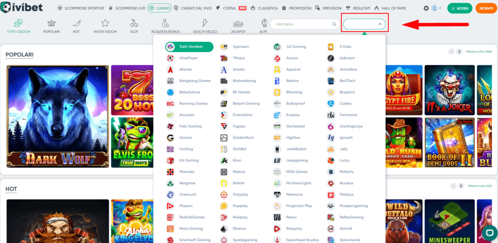Open the live chat support bubble
This screenshot has width=498, height=243.
(488, 231)
